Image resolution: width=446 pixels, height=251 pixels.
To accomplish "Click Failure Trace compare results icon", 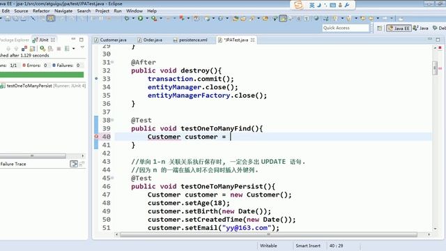I will (74, 164).
